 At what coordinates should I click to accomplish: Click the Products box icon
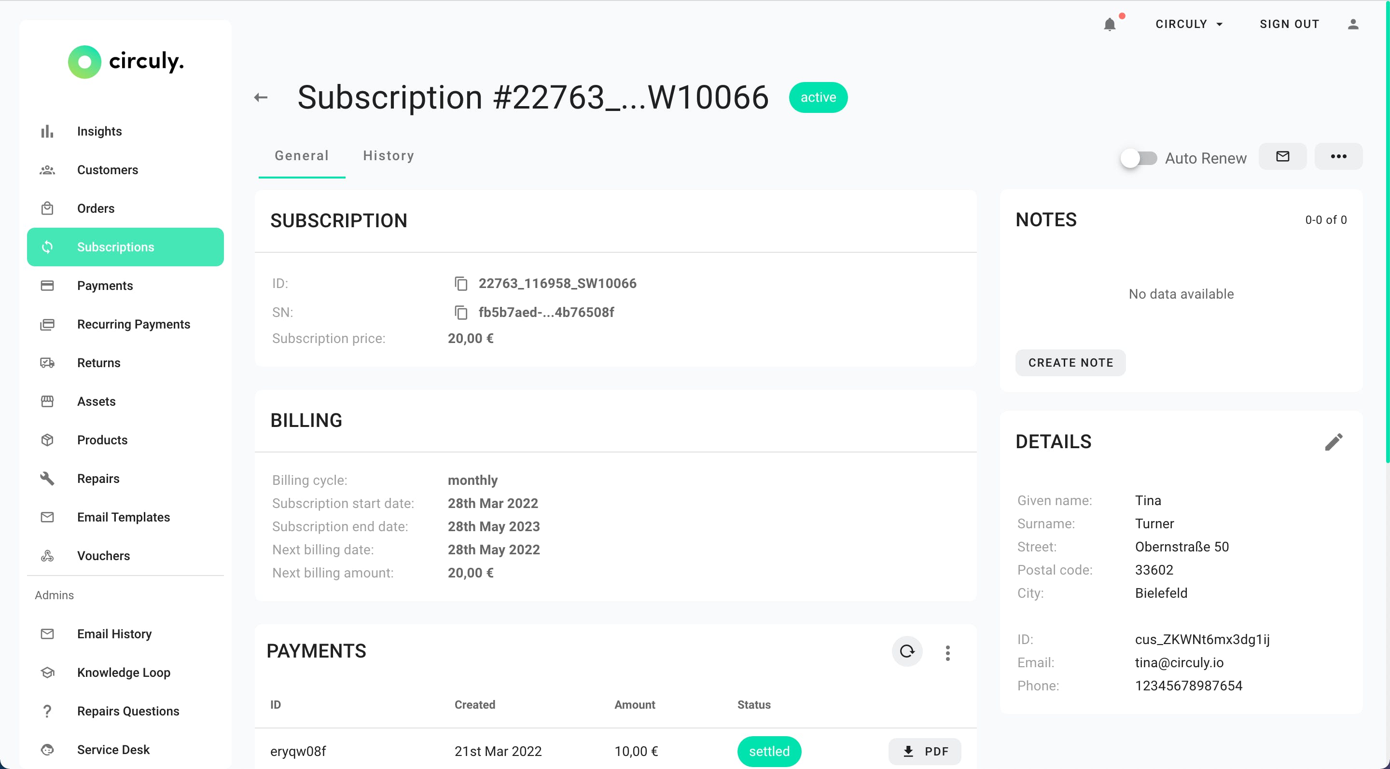coord(47,440)
